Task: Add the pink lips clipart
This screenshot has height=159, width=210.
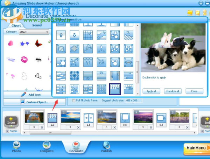Action: (24, 60)
